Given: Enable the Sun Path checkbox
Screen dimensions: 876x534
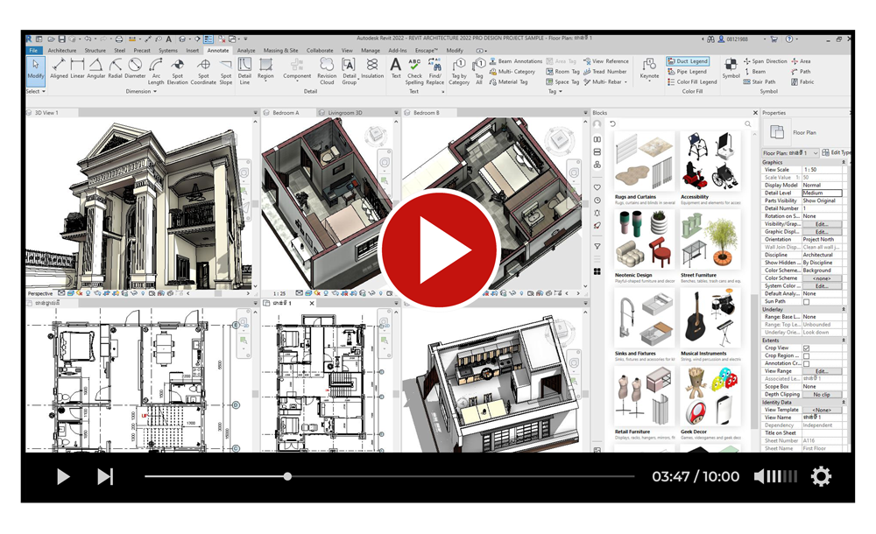Looking at the screenshot, I should [x=806, y=301].
